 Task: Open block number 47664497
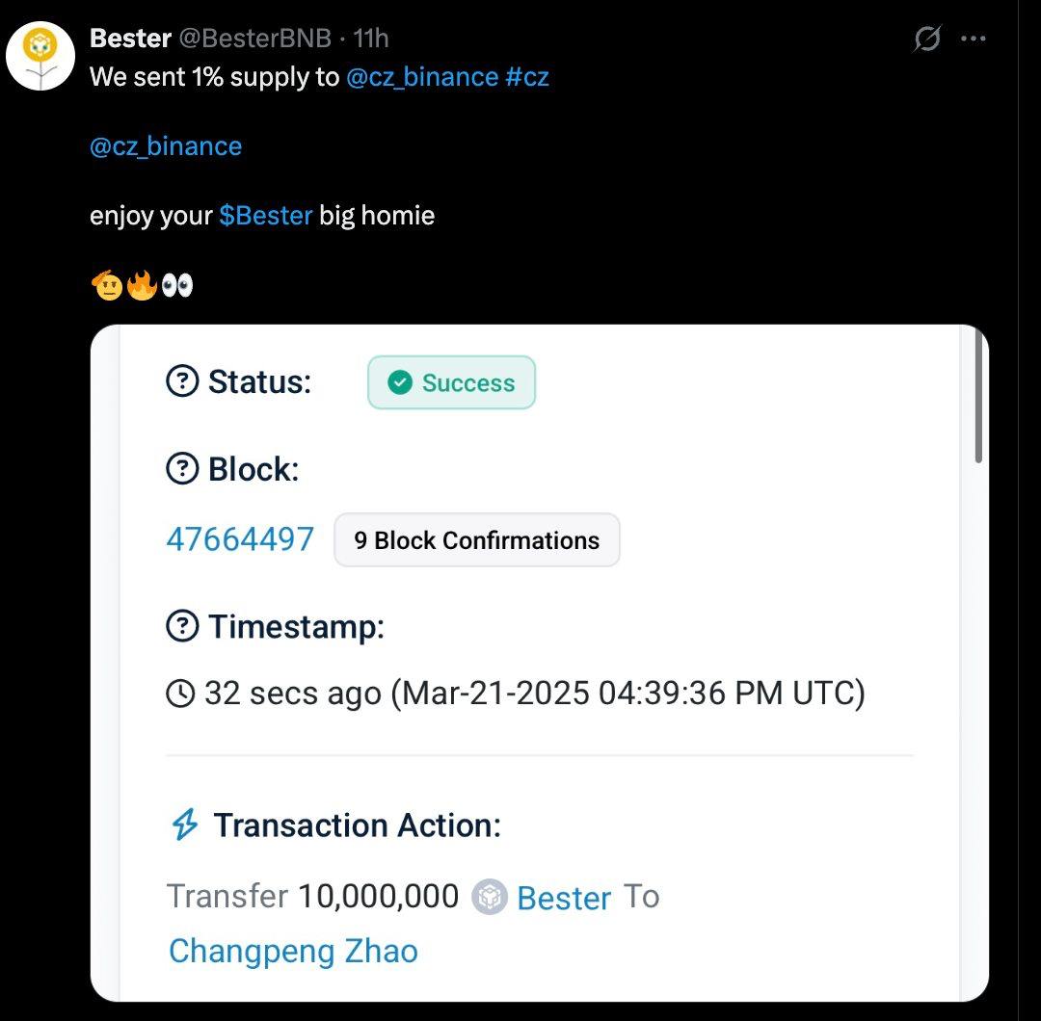coord(240,539)
